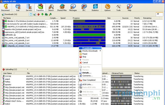The image size is (165, 105).
Task: Sort uploads by User Name column
Action: [13, 73]
